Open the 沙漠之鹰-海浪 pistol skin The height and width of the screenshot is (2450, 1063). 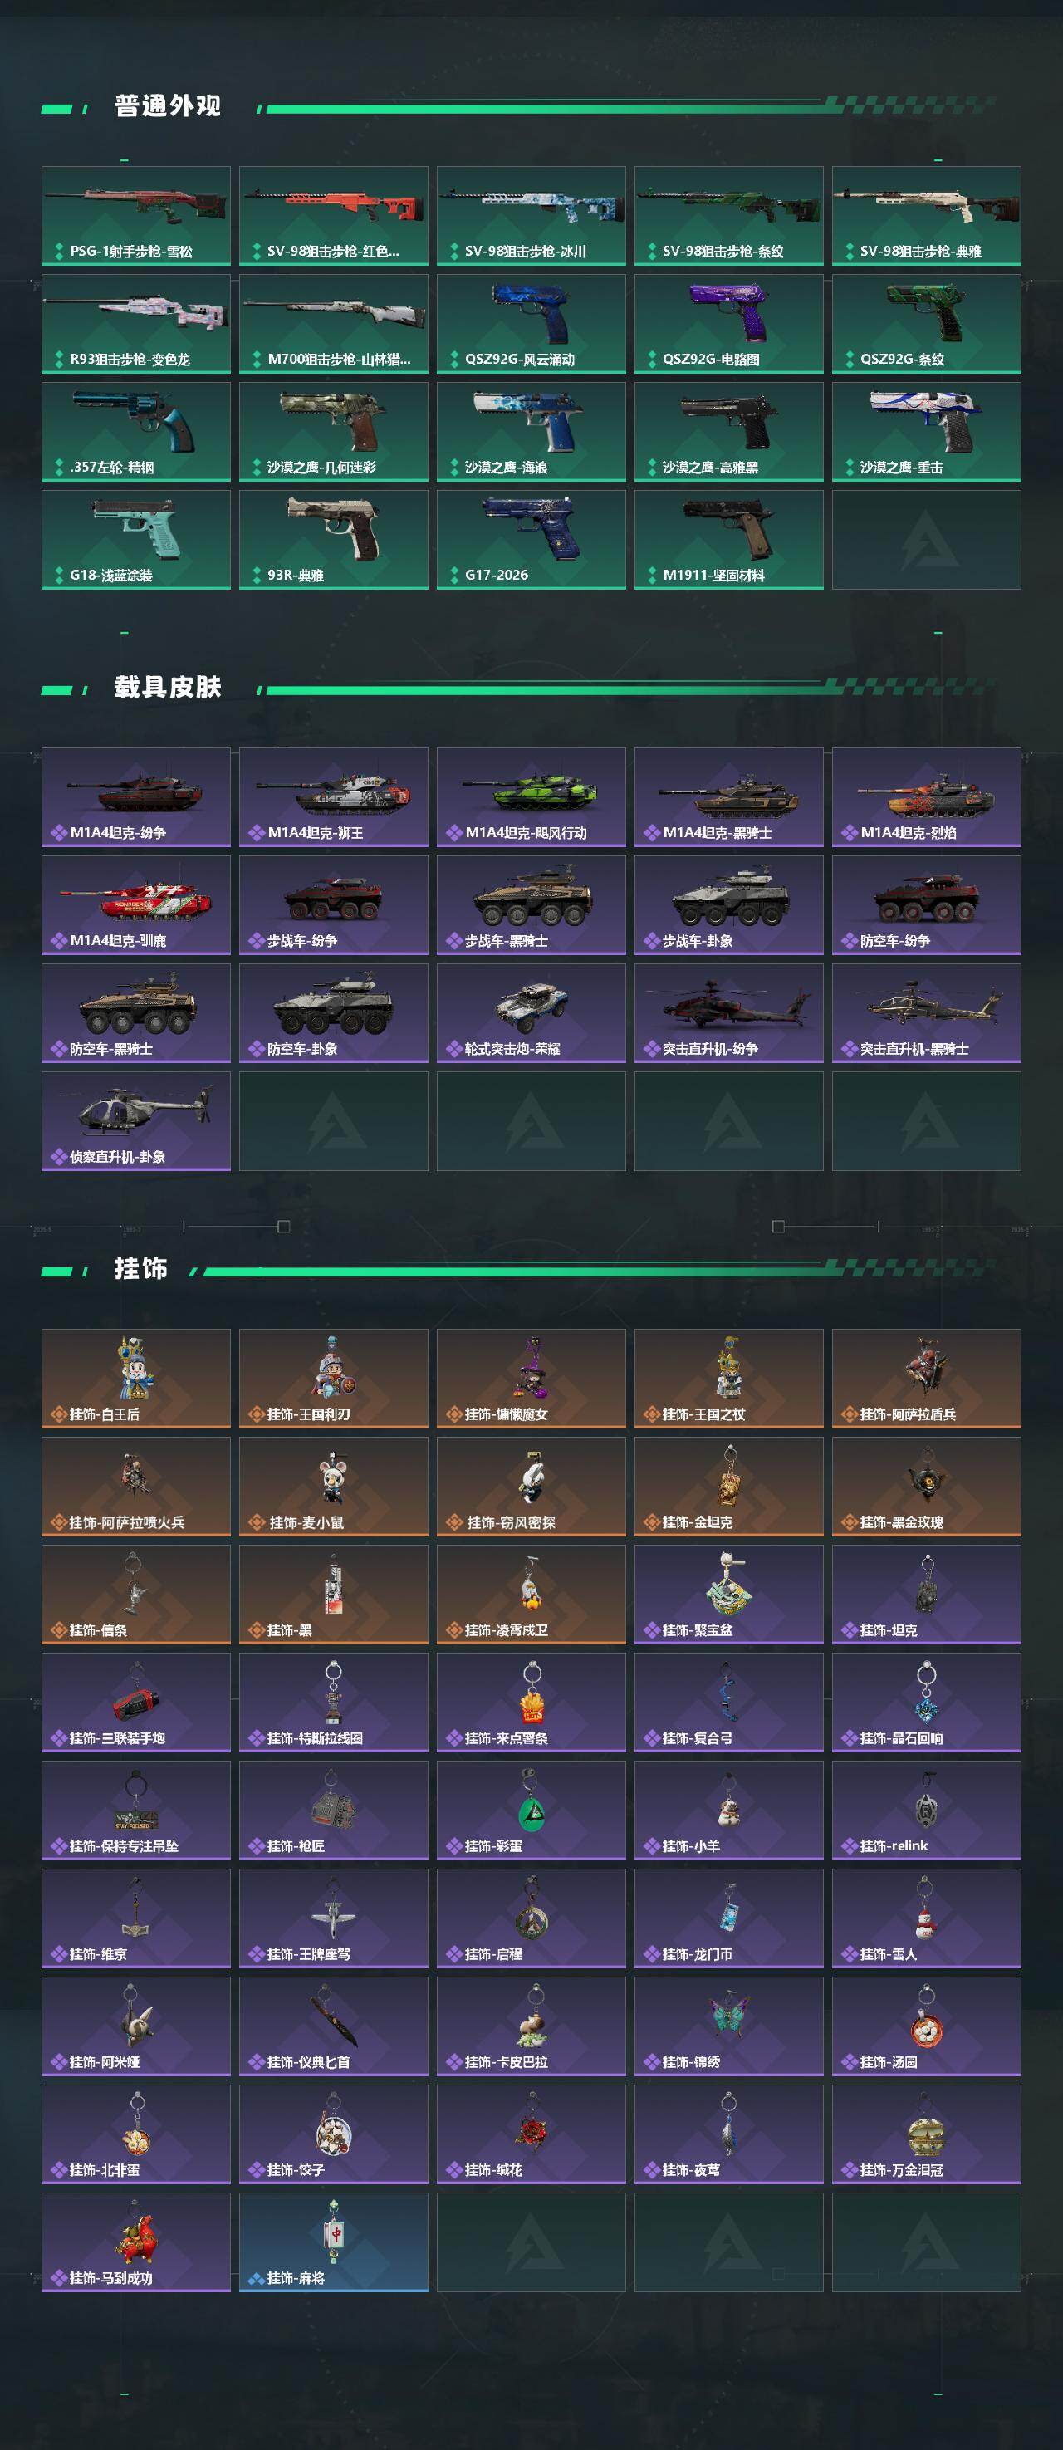point(531,432)
